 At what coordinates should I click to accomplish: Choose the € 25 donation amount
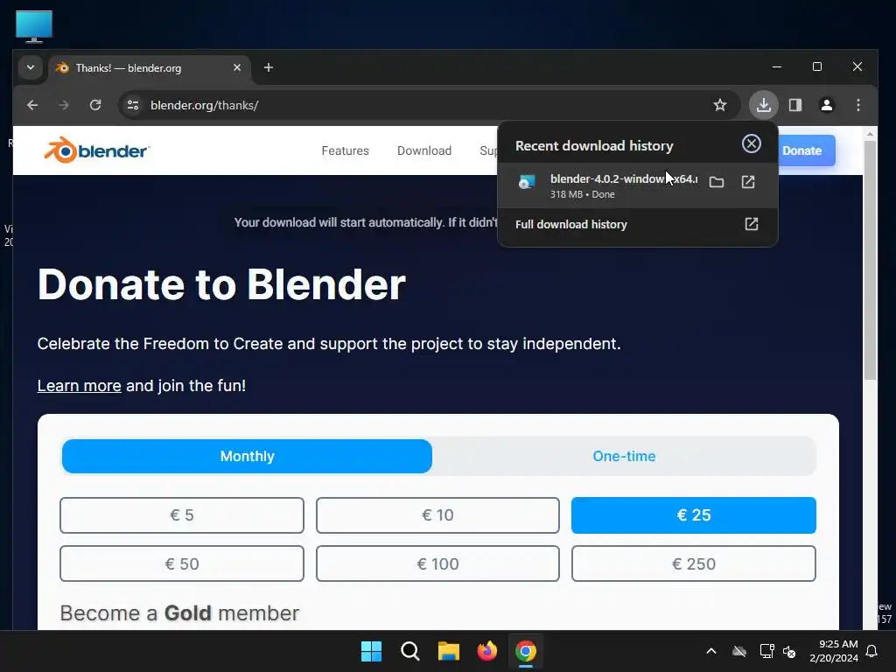pyautogui.click(x=694, y=515)
